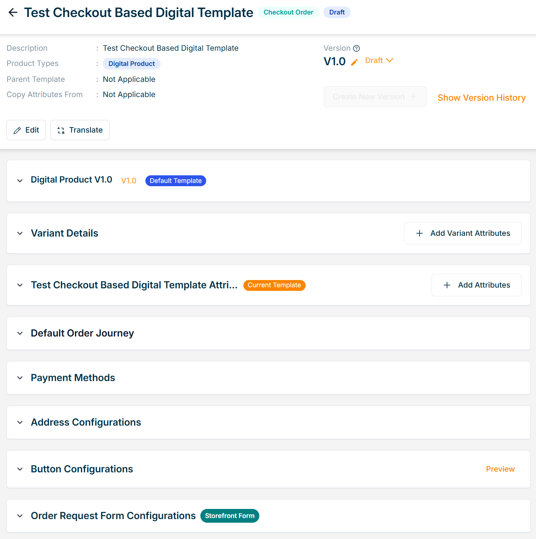Screen dimensions: 536x539
Task: Expand the Default Order Journey section
Action: [x=20, y=333]
